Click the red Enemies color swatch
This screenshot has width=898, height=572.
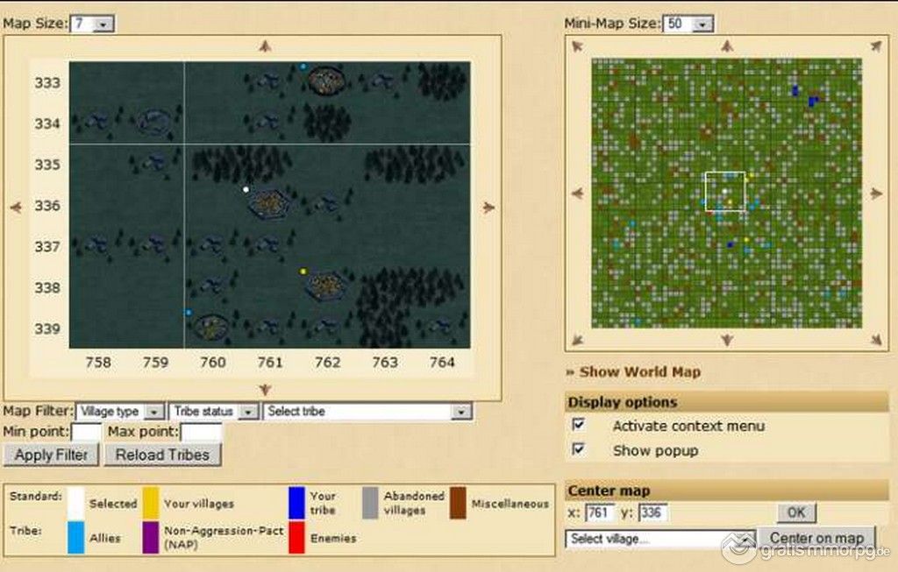coord(296,537)
